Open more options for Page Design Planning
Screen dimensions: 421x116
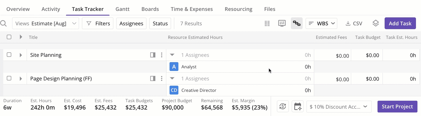(x=162, y=78)
